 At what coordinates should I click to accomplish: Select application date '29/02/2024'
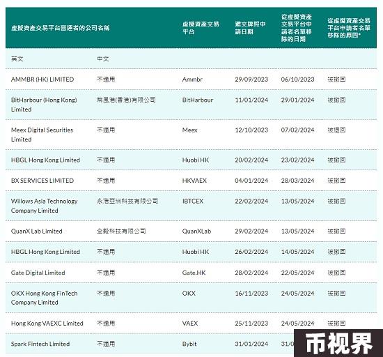click(251, 231)
